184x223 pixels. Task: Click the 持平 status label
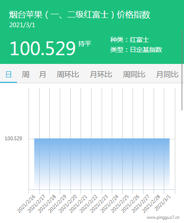click(85, 44)
